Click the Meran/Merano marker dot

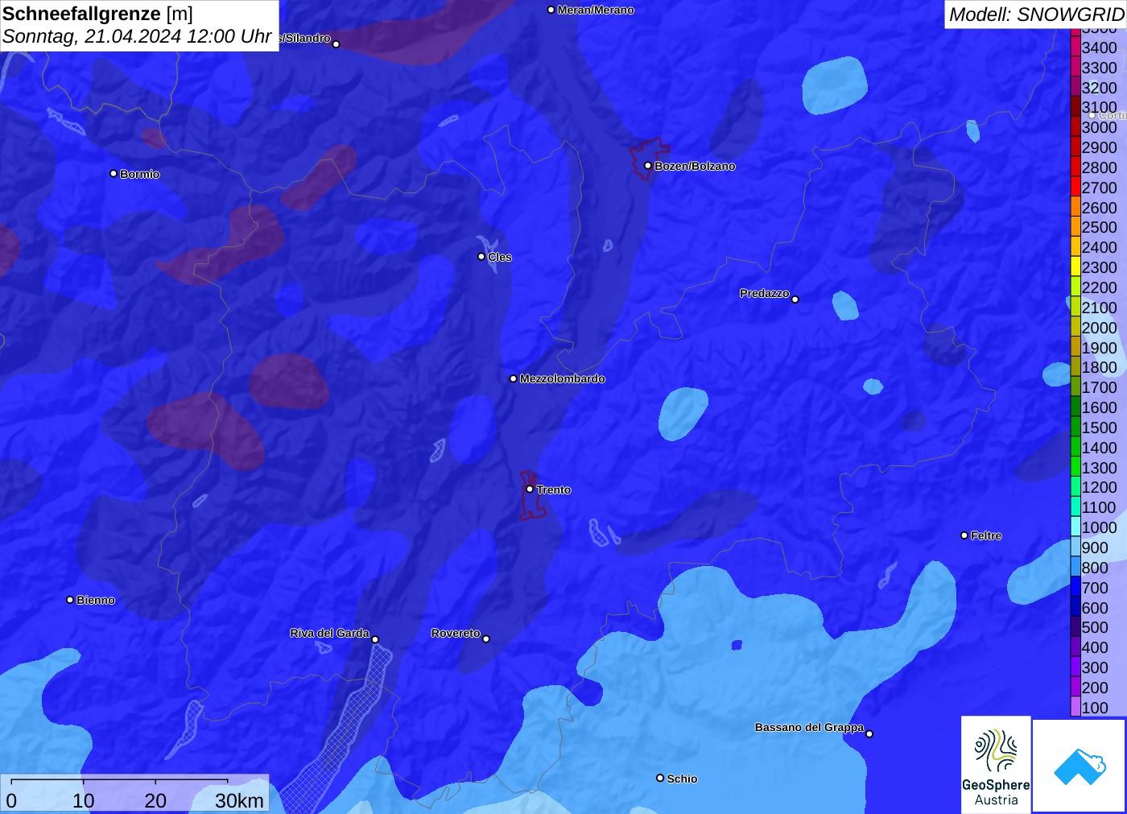551,10
